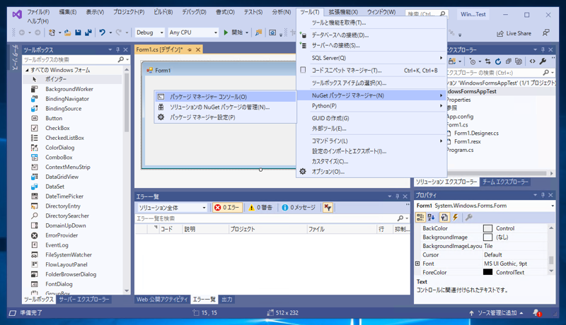Open Manage NuGet Packages for Solution
The height and width of the screenshot is (325, 566).
point(225,107)
